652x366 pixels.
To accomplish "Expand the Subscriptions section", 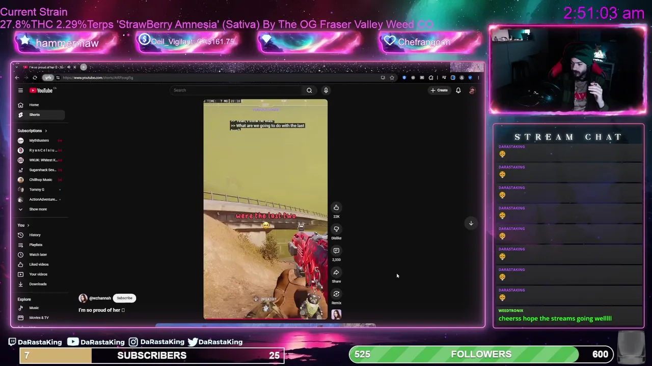I will (x=32, y=131).
